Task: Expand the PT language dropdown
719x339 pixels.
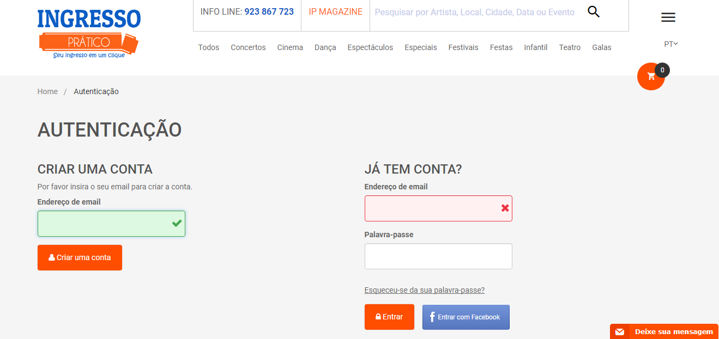Action: click(x=671, y=44)
